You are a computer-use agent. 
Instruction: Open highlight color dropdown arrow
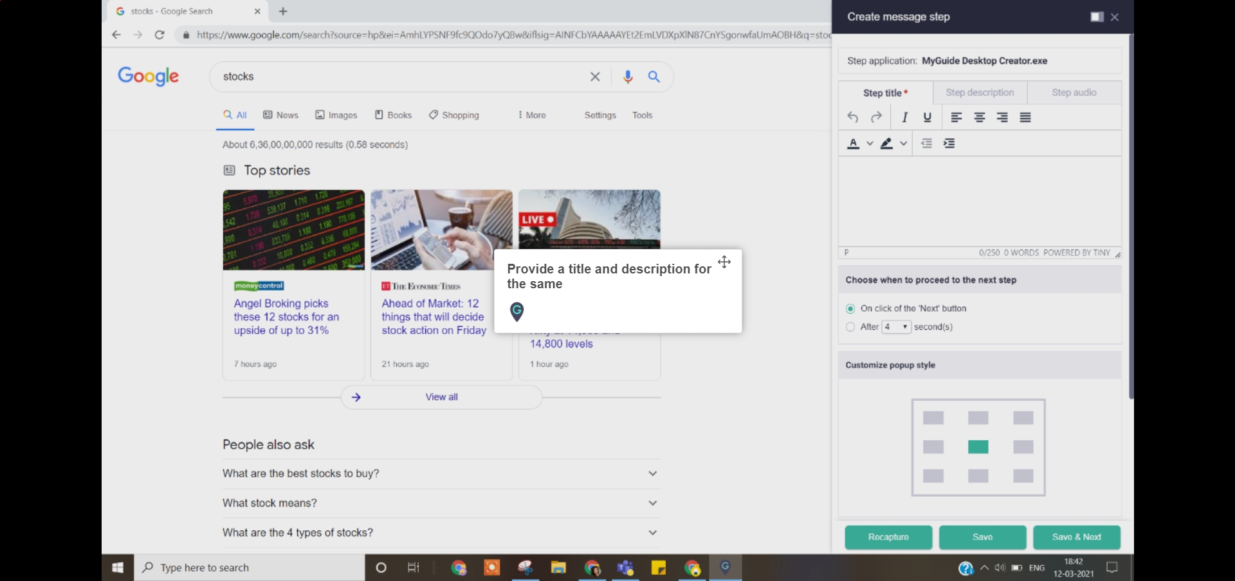tap(903, 143)
